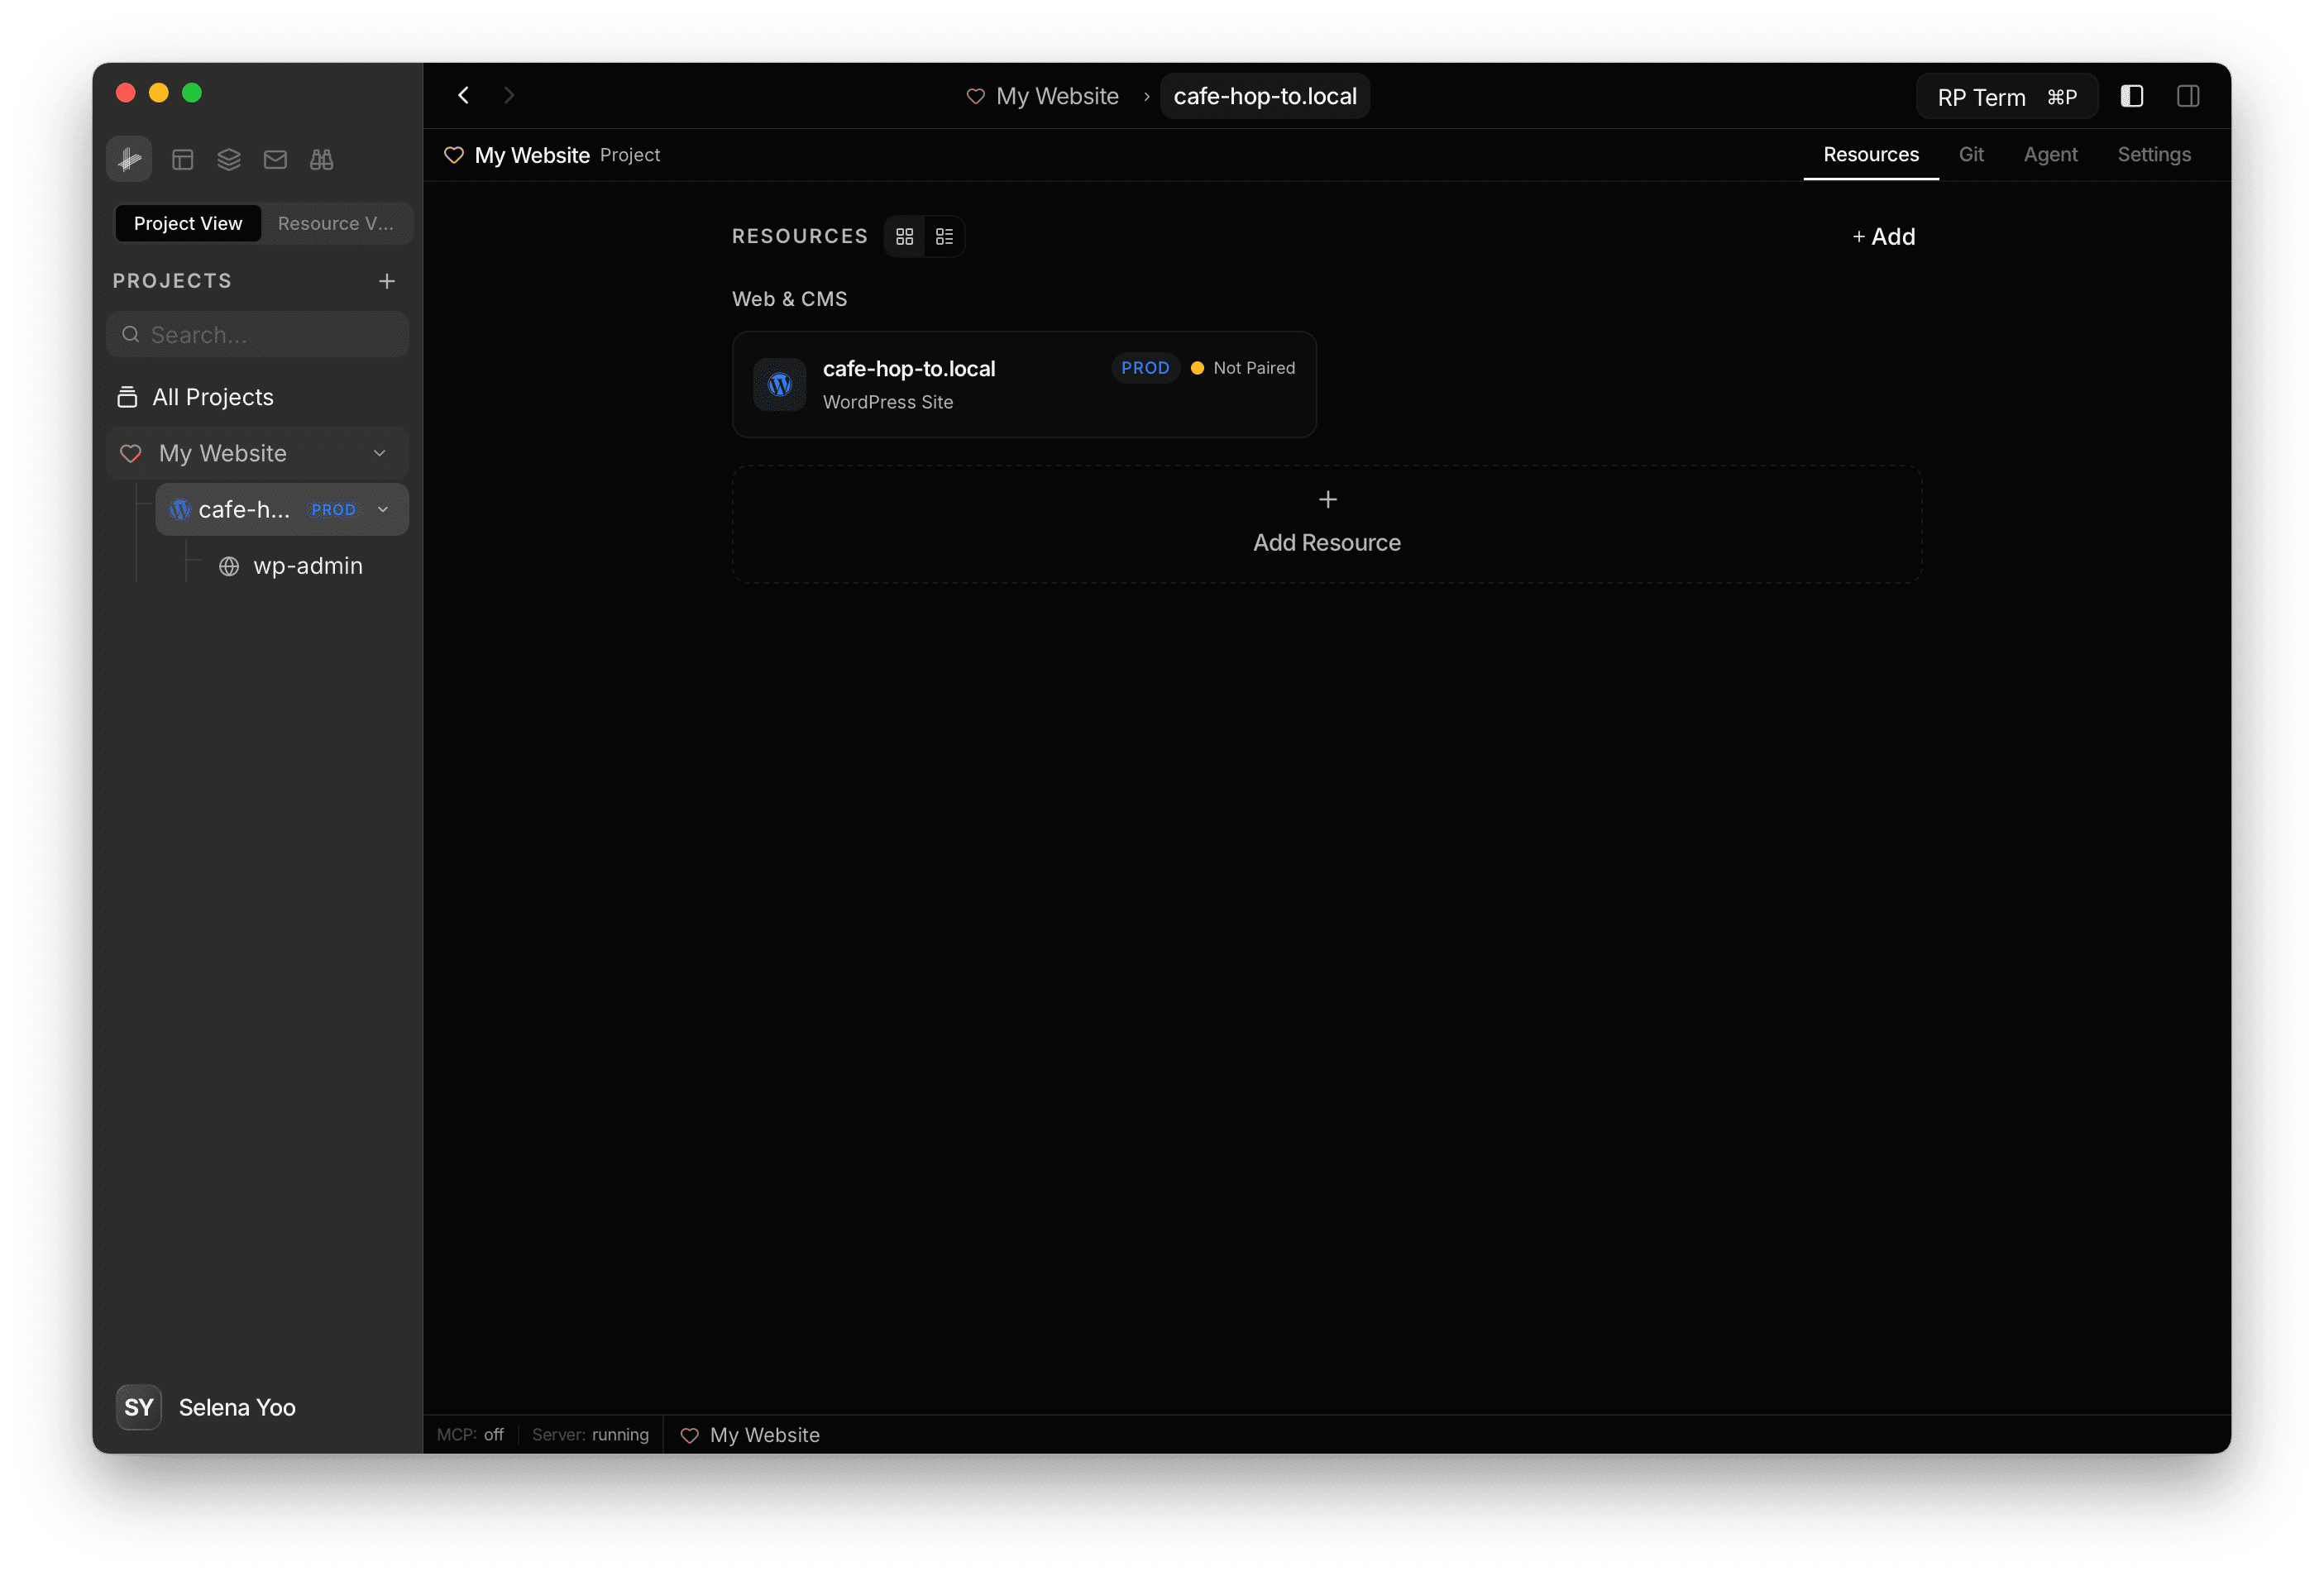The image size is (2324, 1576).
Task: Expand the cafe-h PROD resource dropdown
Action: pos(383,509)
